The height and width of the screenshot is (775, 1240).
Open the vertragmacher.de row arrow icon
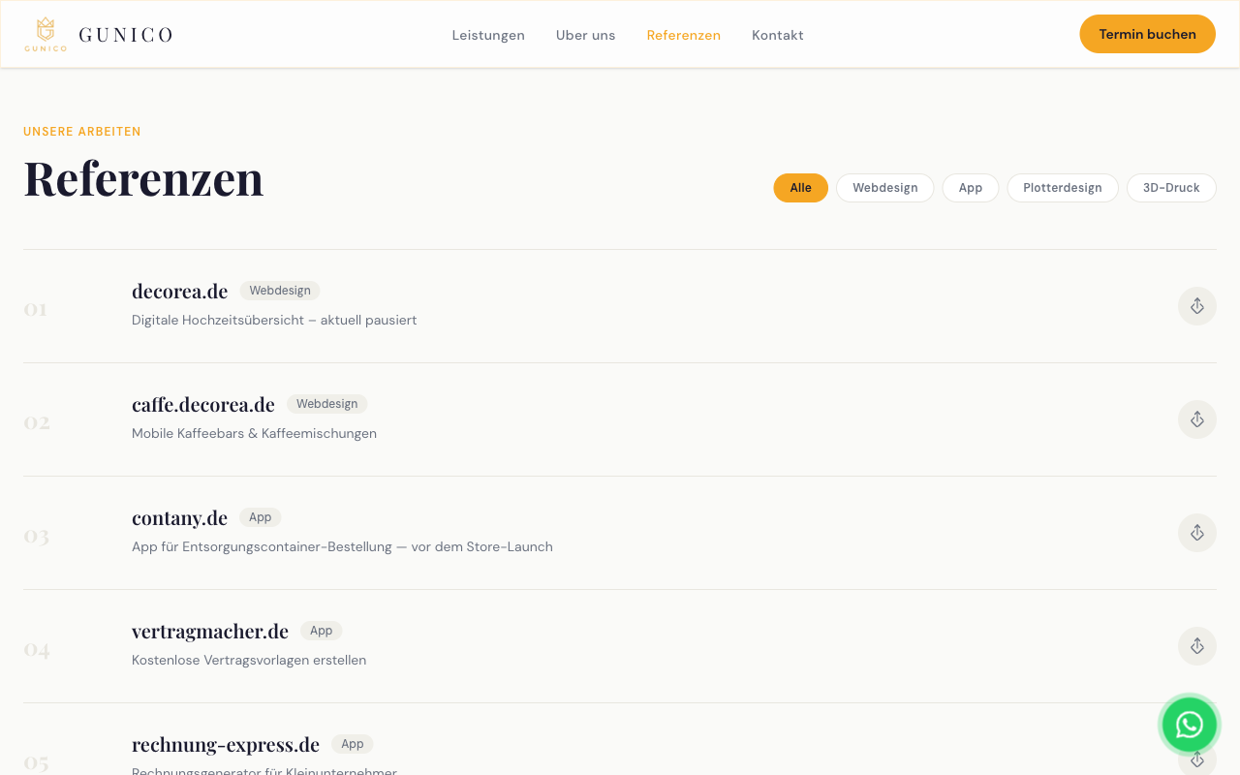(x=1196, y=646)
